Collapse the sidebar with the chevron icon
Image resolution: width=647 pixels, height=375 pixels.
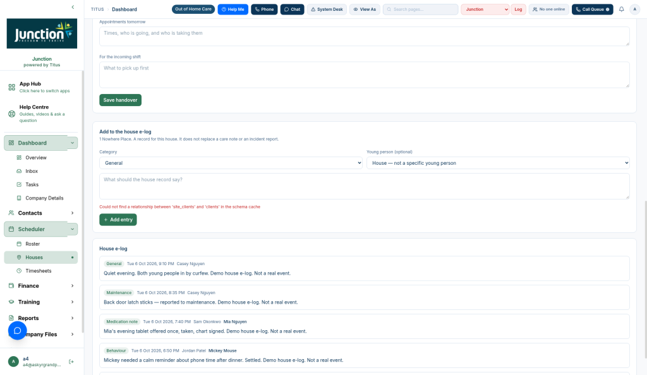[73, 7]
